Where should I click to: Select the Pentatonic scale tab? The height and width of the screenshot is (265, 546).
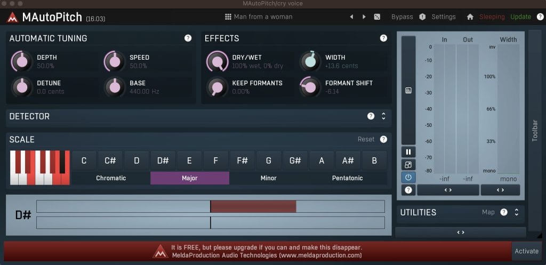(x=348, y=178)
